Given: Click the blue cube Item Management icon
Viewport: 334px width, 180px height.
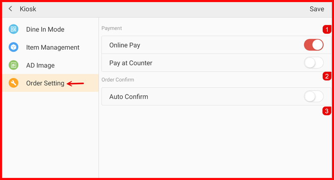Looking at the screenshot, I should tap(14, 47).
